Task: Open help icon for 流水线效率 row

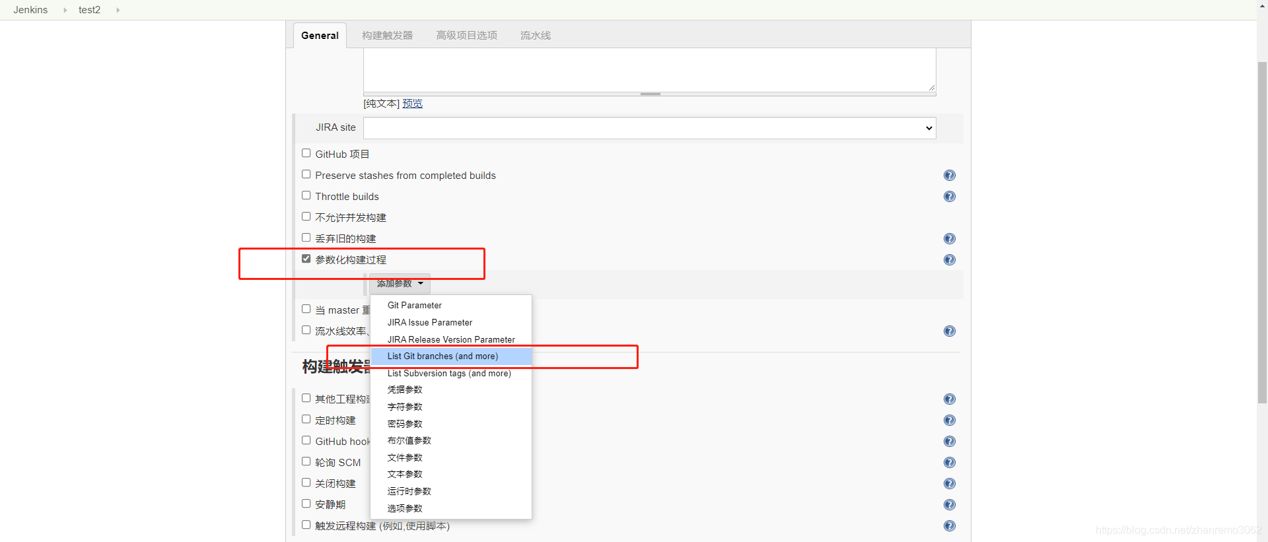Action: (x=949, y=331)
